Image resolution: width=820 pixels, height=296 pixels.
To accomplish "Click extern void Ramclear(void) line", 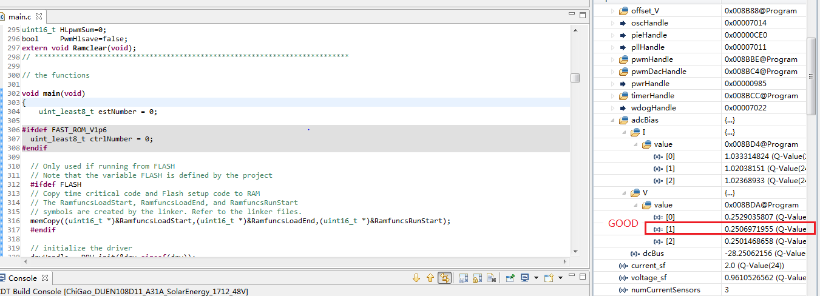I will [79, 48].
